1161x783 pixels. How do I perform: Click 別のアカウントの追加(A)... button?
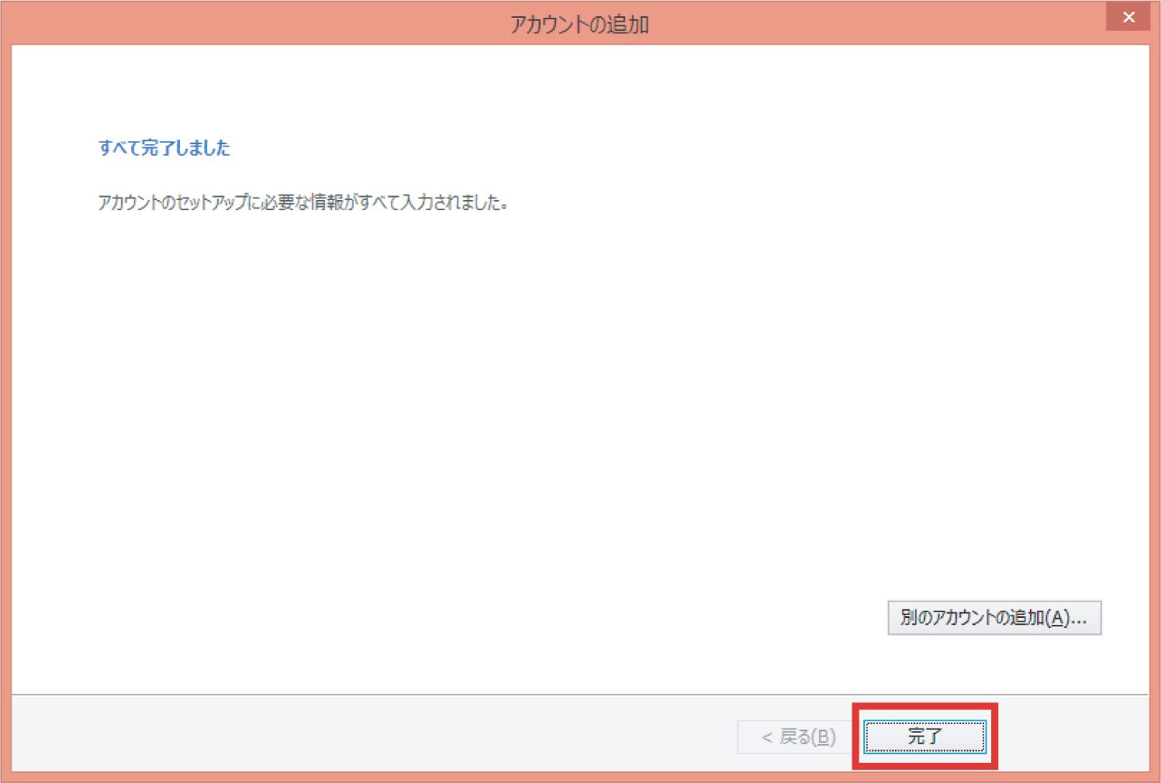click(x=994, y=618)
